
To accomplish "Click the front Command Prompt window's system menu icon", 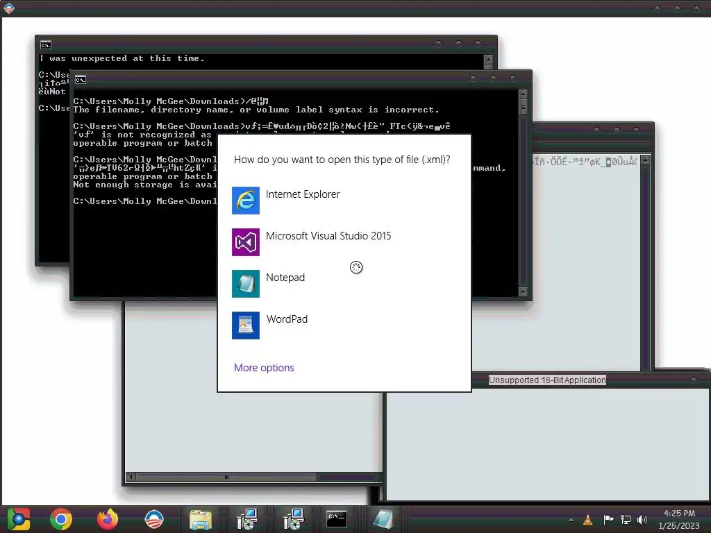I will (81, 80).
